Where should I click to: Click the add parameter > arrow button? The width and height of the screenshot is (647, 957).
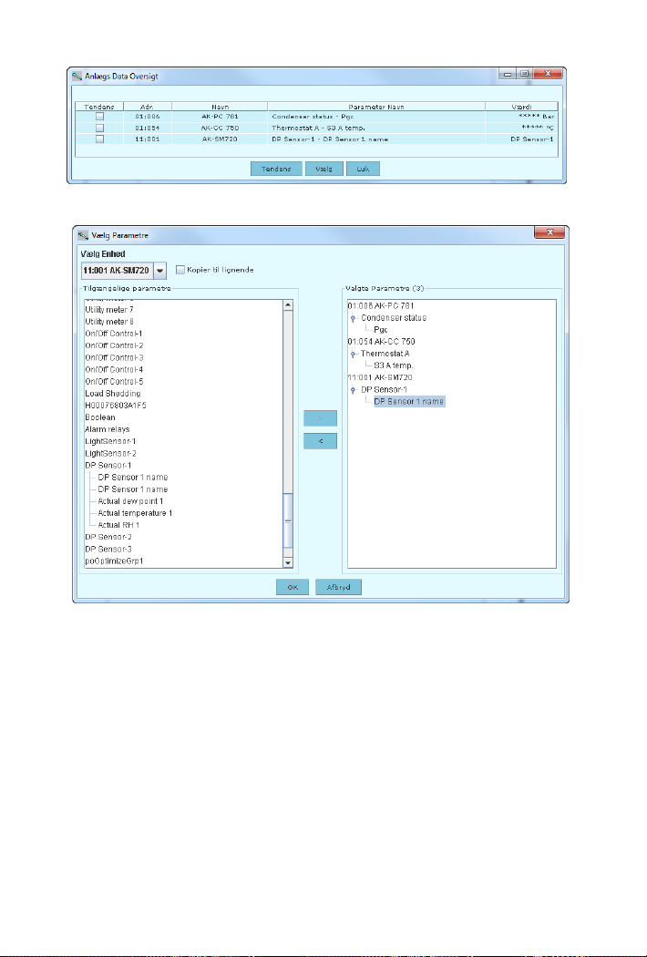click(321, 418)
